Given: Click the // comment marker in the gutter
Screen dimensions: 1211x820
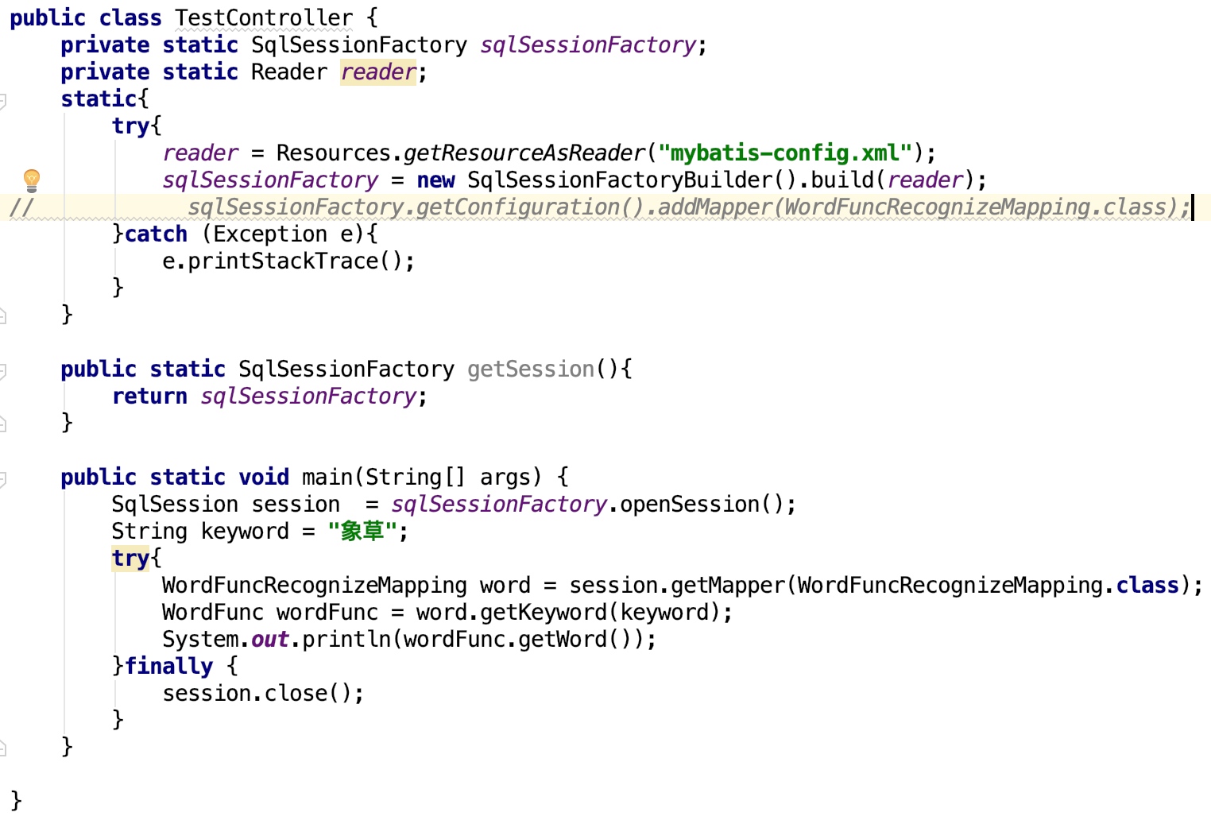Looking at the screenshot, I should tap(21, 207).
